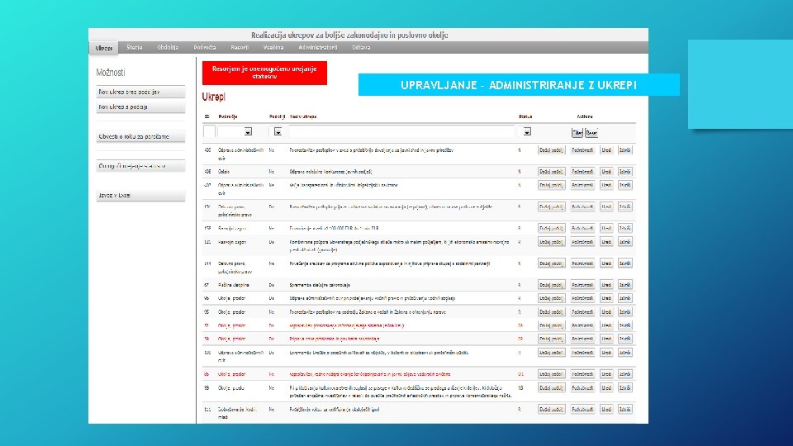
Task: Click Odjava to log out
Action: (x=361, y=48)
